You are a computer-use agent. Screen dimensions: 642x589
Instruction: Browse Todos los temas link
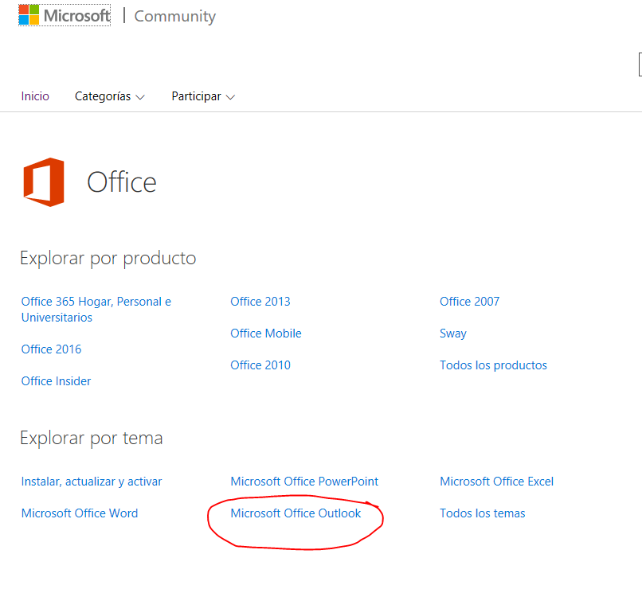[x=483, y=513]
